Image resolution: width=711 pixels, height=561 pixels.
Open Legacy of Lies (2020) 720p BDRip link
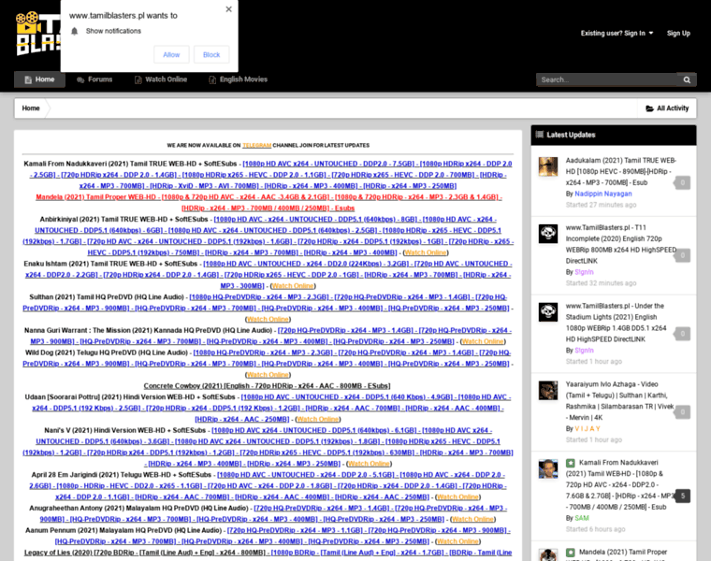(145, 553)
